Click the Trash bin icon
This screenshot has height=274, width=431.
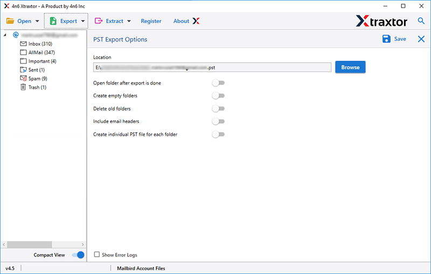[23, 87]
